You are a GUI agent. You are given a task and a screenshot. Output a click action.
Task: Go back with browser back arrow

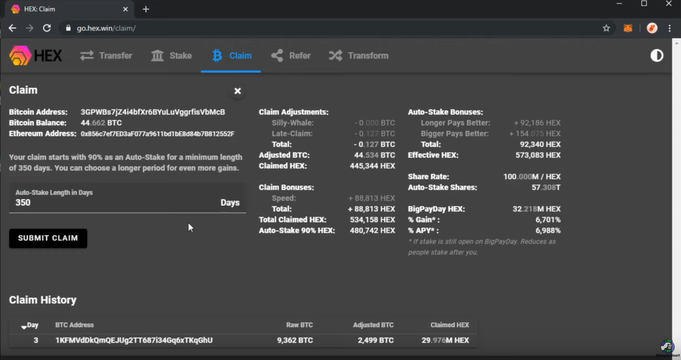(x=12, y=28)
